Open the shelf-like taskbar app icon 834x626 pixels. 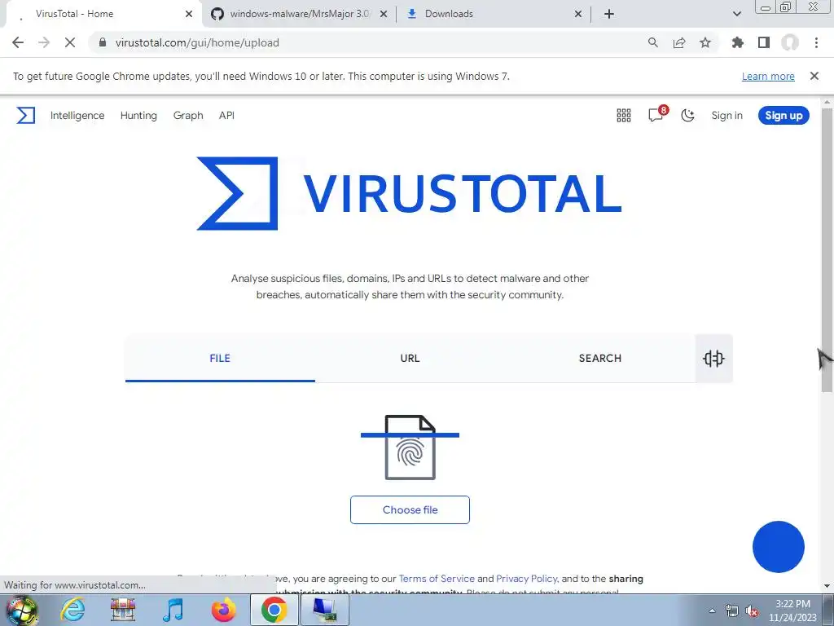pyautogui.click(x=123, y=610)
